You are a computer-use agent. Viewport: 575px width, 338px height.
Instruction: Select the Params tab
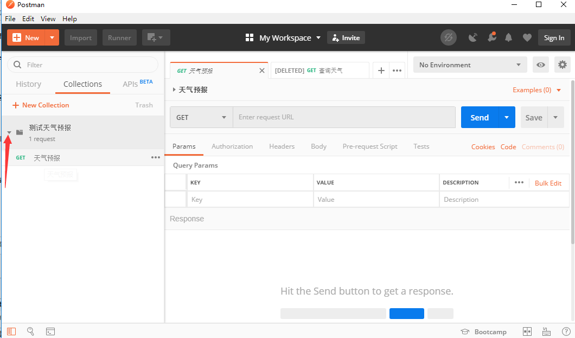[184, 146]
